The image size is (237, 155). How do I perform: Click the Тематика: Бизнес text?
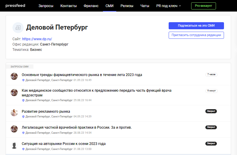(x=27, y=50)
